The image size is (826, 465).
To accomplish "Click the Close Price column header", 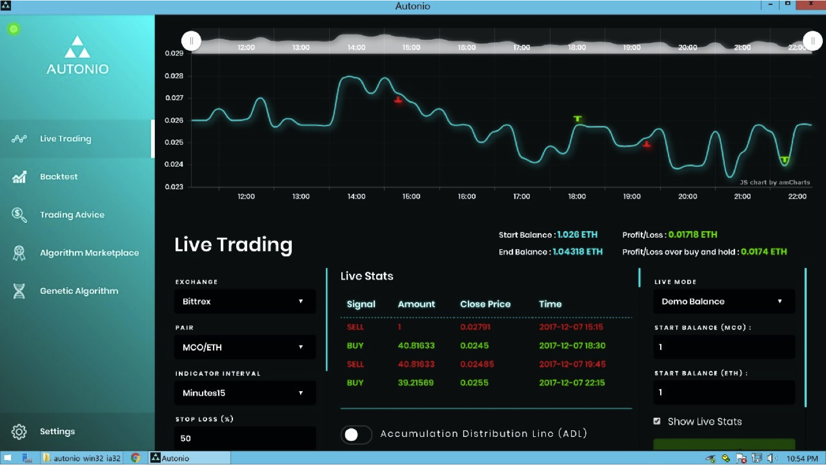I will [485, 304].
